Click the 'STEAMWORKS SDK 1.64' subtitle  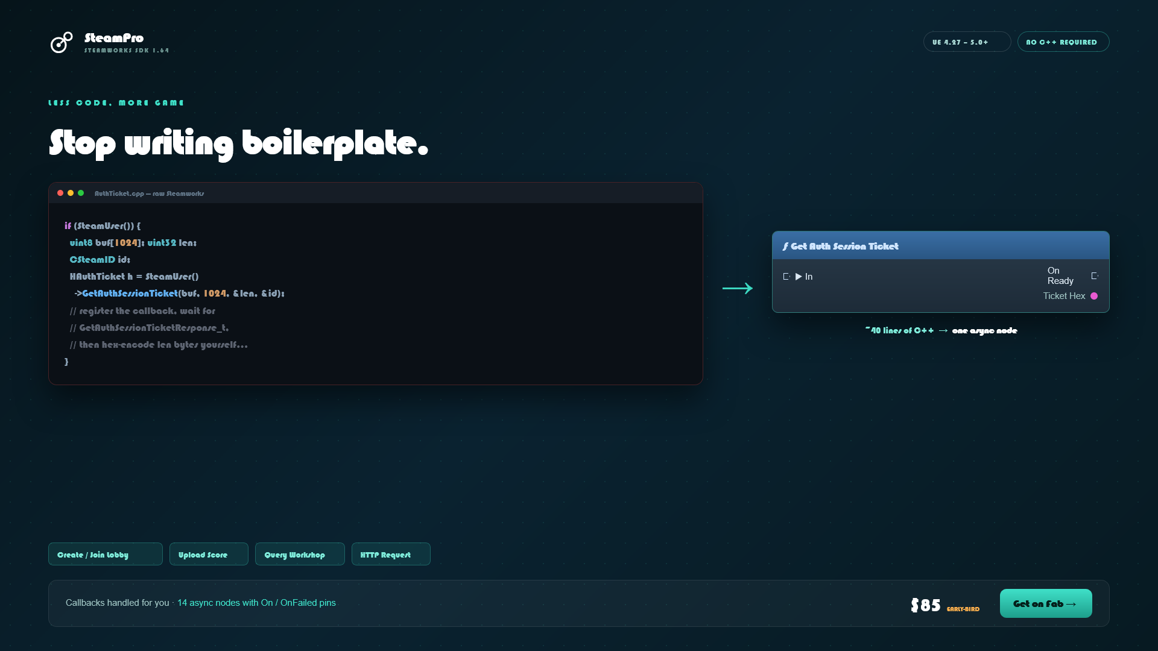click(x=127, y=51)
